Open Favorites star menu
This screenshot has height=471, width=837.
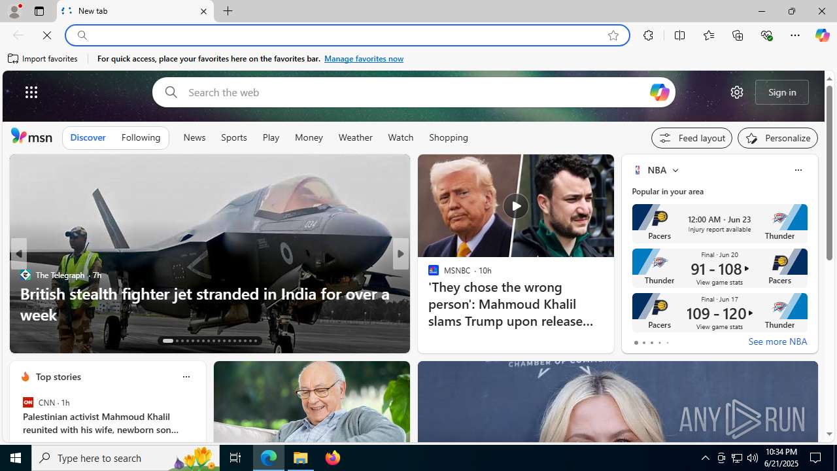[708, 35]
